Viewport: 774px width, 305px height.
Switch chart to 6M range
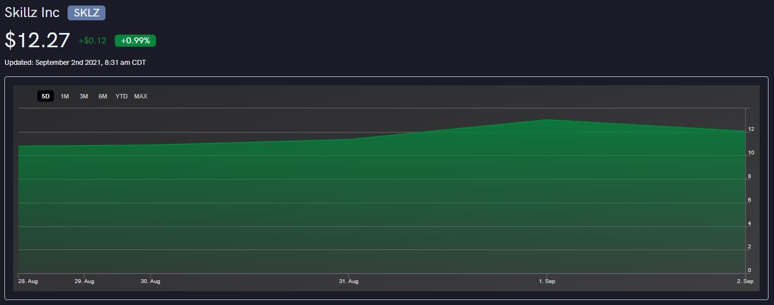[103, 96]
